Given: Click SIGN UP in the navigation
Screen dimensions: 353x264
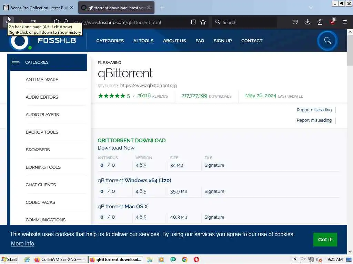Looking at the screenshot, I should pos(223,41).
